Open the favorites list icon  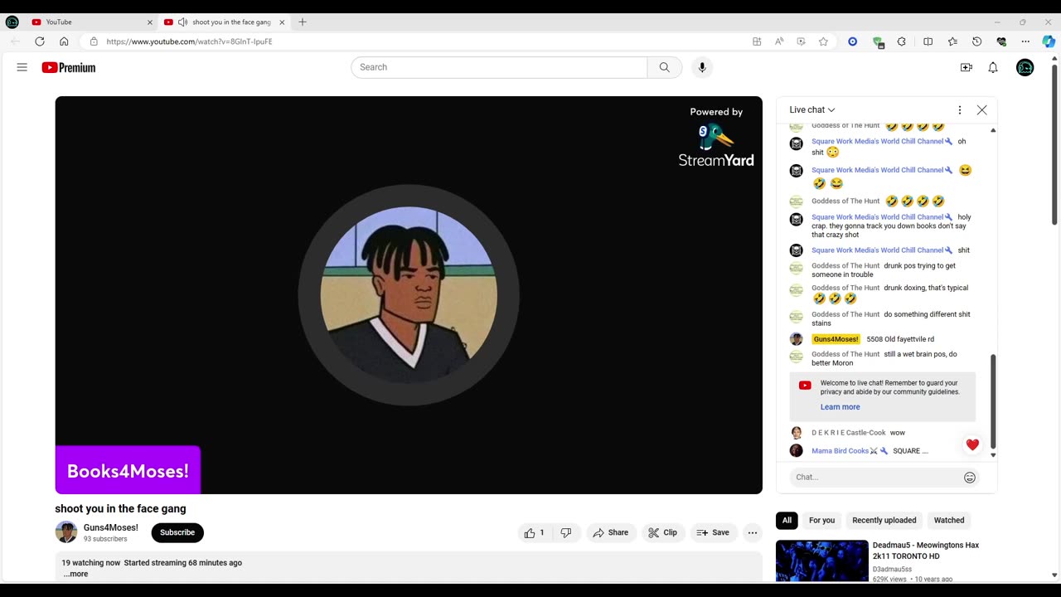[x=952, y=41]
